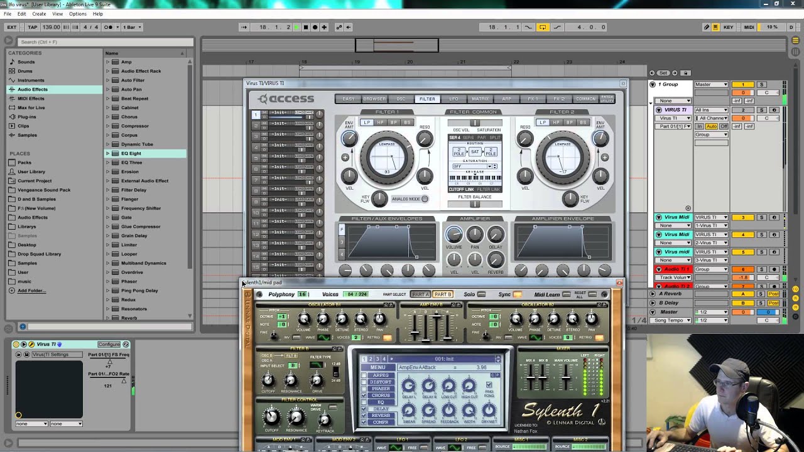Click the MENU button in Sylenth1 display
This screenshot has width=804, height=452.
[x=378, y=367]
